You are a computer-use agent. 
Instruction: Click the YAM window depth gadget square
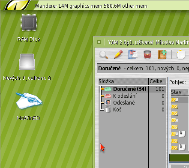[99, 42]
